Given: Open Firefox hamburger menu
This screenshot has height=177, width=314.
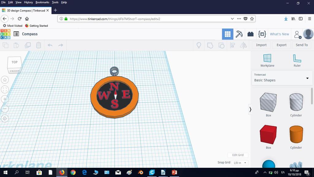Looking at the screenshot, I should coord(309,19).
